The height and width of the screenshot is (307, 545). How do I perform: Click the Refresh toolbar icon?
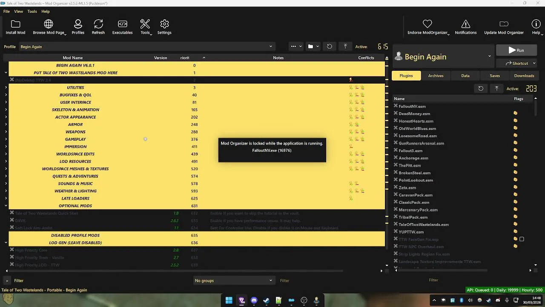[98, 24]
